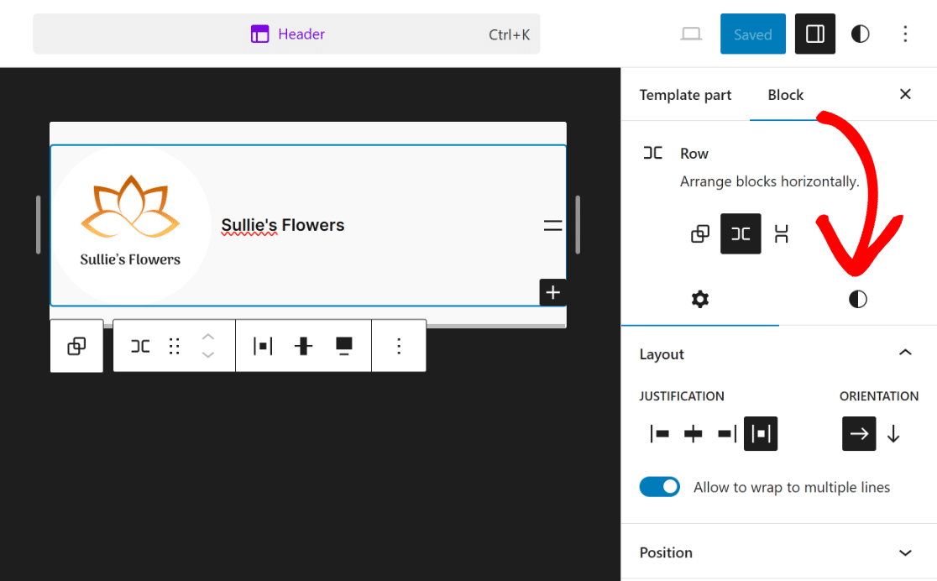The height and width of the screenshot is (581, 937).
Task: Close the settings sidebar
Action: (x=905, y=94)
